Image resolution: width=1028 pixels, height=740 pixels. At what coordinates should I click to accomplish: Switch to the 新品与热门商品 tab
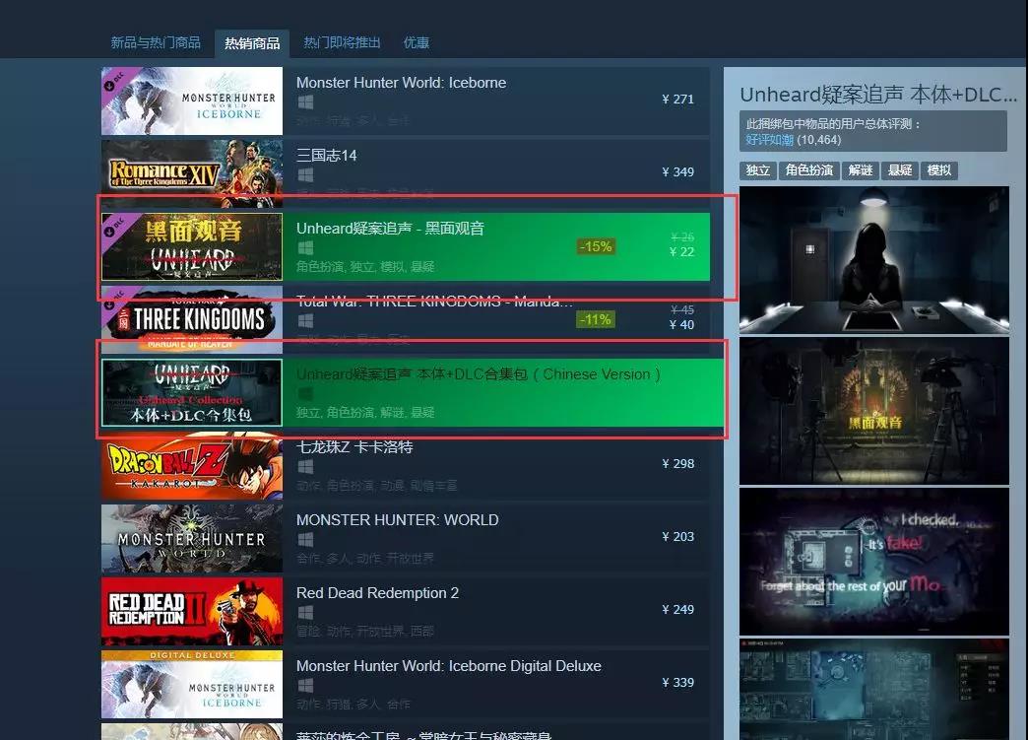click(156, 42)
